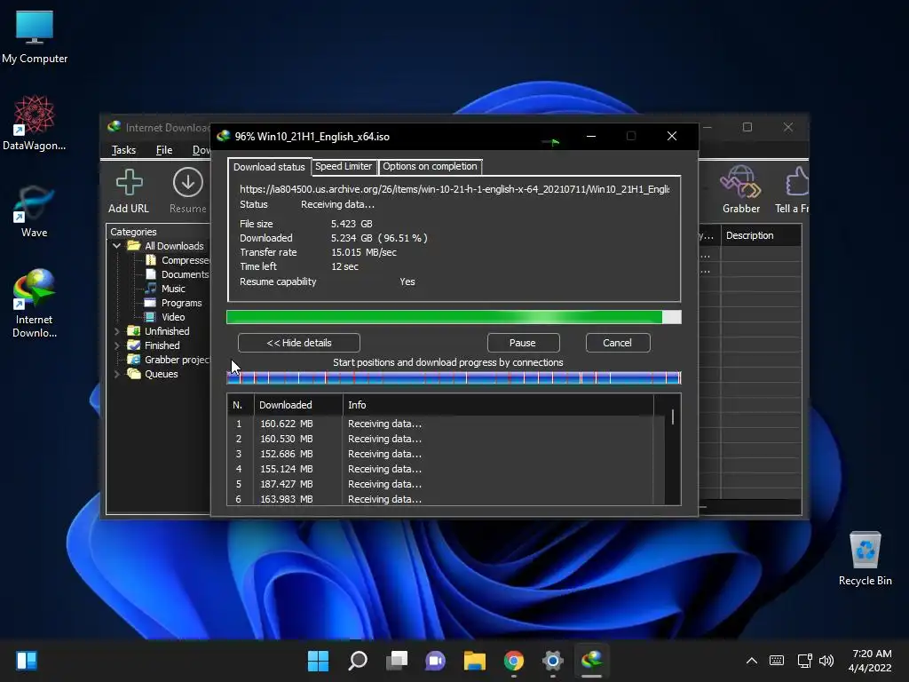This screenshot has height=682, width=909.
Task: Click the green download progress bar
Action: pyautogui.click(x=454, y=317)
